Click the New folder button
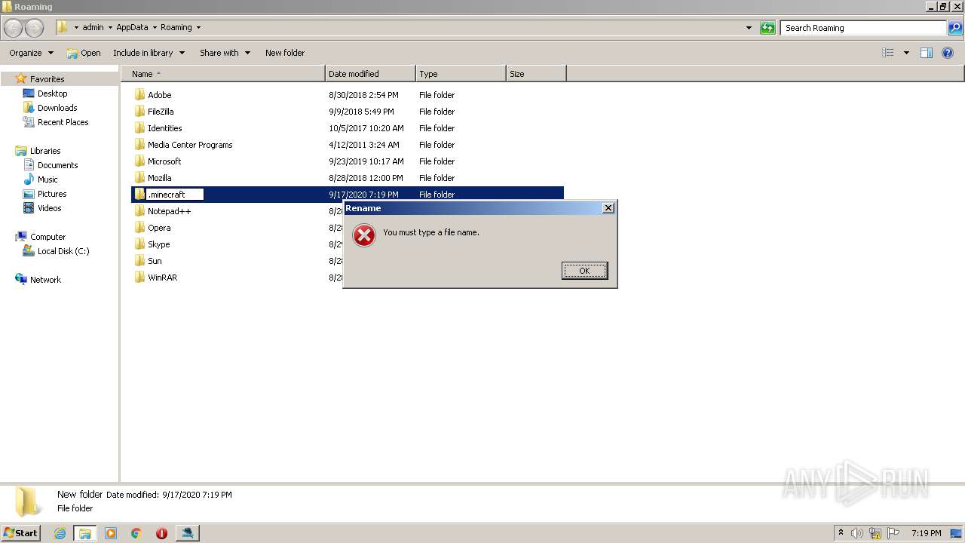 [285, 53]
